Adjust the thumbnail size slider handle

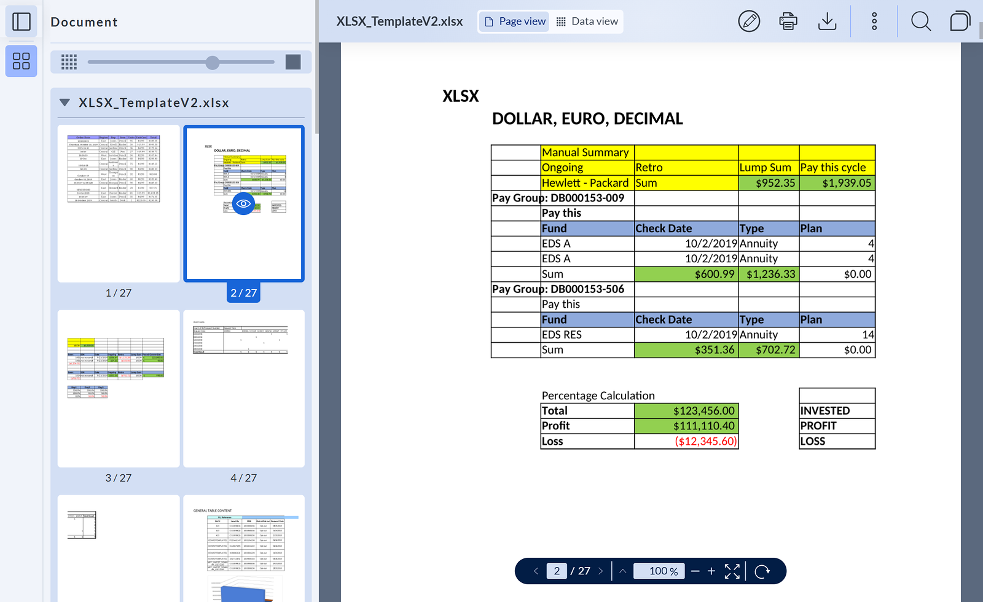[x=213, y=62]
